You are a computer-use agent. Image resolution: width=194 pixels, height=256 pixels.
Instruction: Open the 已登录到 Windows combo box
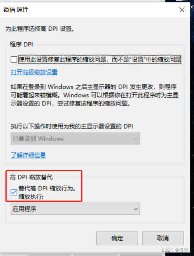75,139
